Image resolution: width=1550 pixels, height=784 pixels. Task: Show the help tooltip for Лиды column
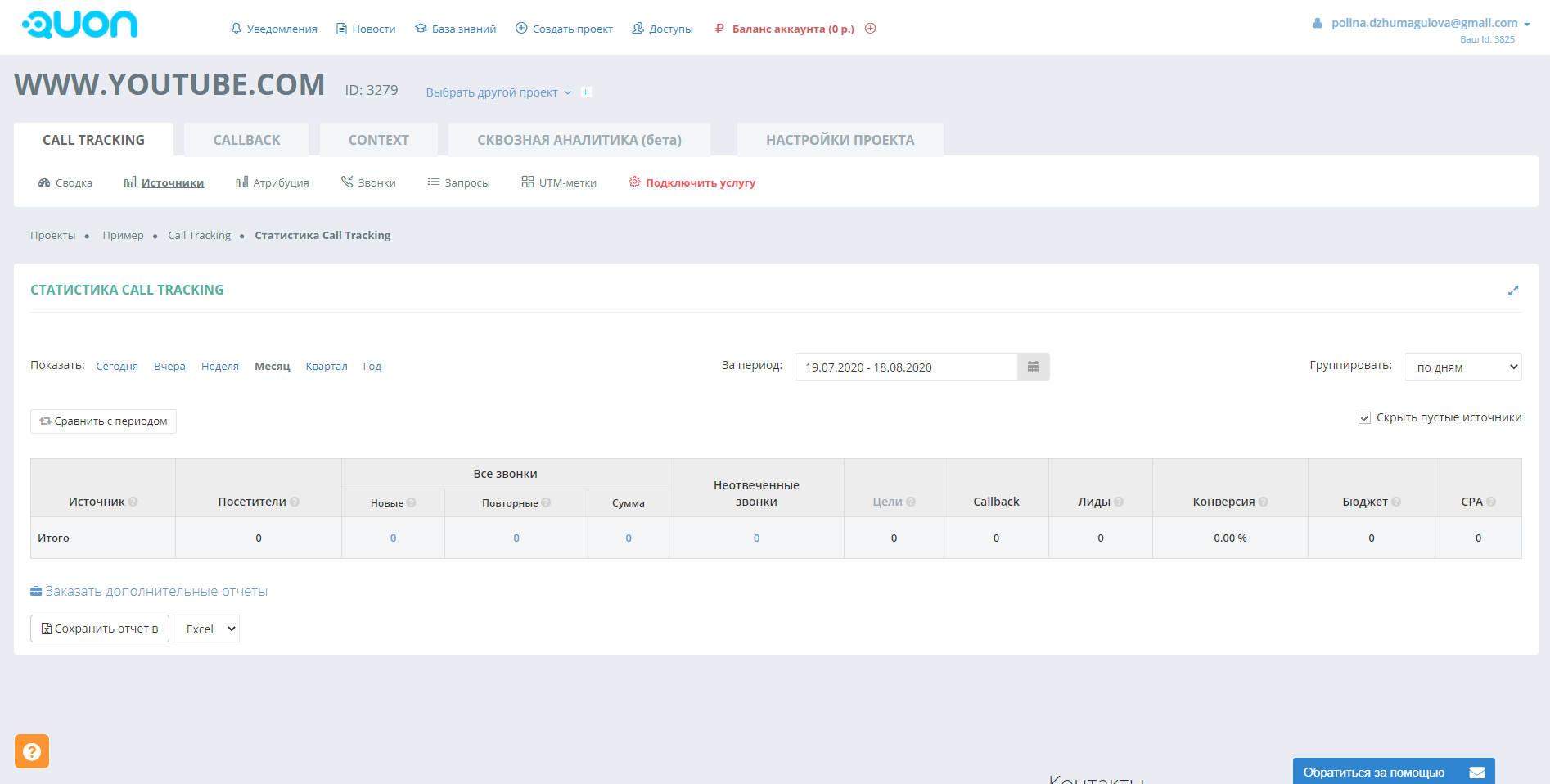click(x=1119, y=502)
